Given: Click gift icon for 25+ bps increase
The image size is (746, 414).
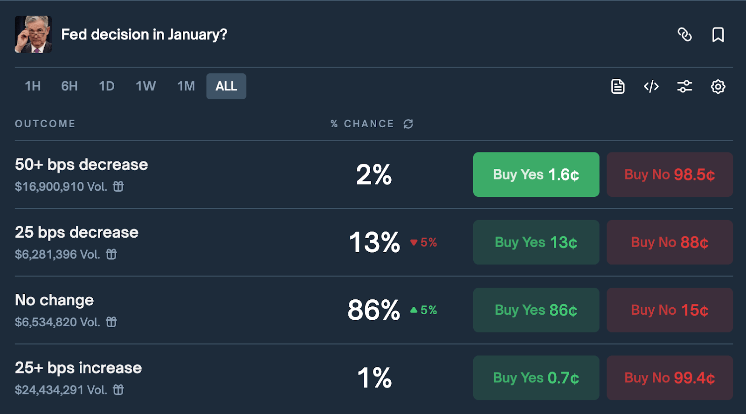Looking at the screenshot, I should 118,390.
